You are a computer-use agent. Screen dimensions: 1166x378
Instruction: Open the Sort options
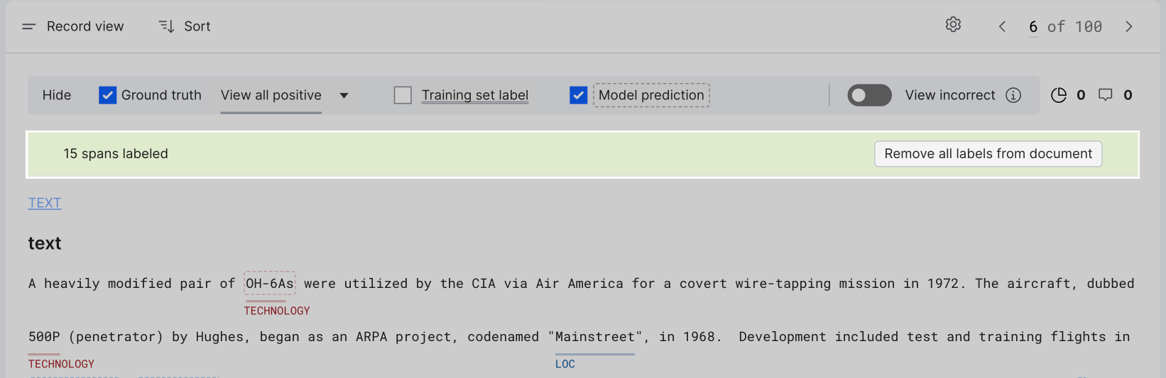184,26
